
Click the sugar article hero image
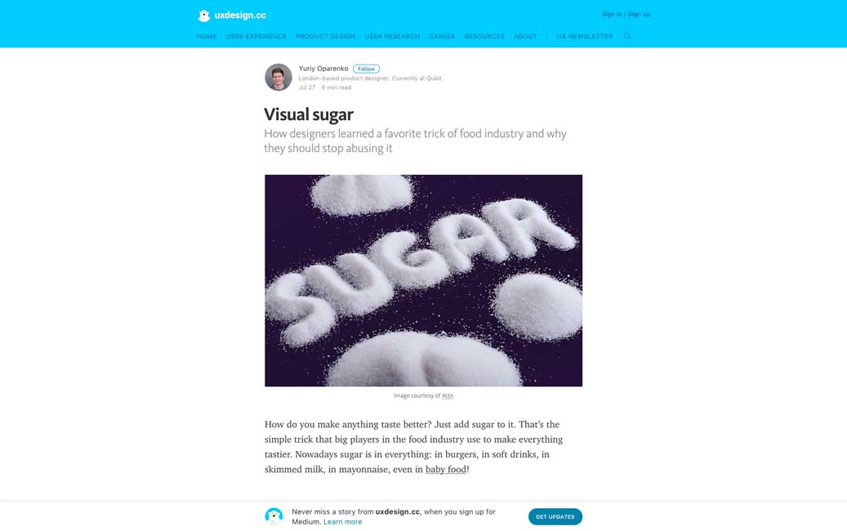[423, 280]
